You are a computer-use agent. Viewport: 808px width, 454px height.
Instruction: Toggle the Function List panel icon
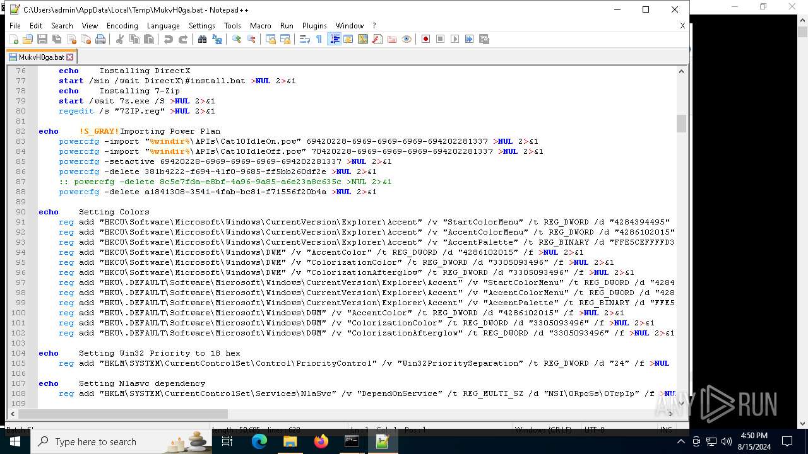tap(377, 39)
